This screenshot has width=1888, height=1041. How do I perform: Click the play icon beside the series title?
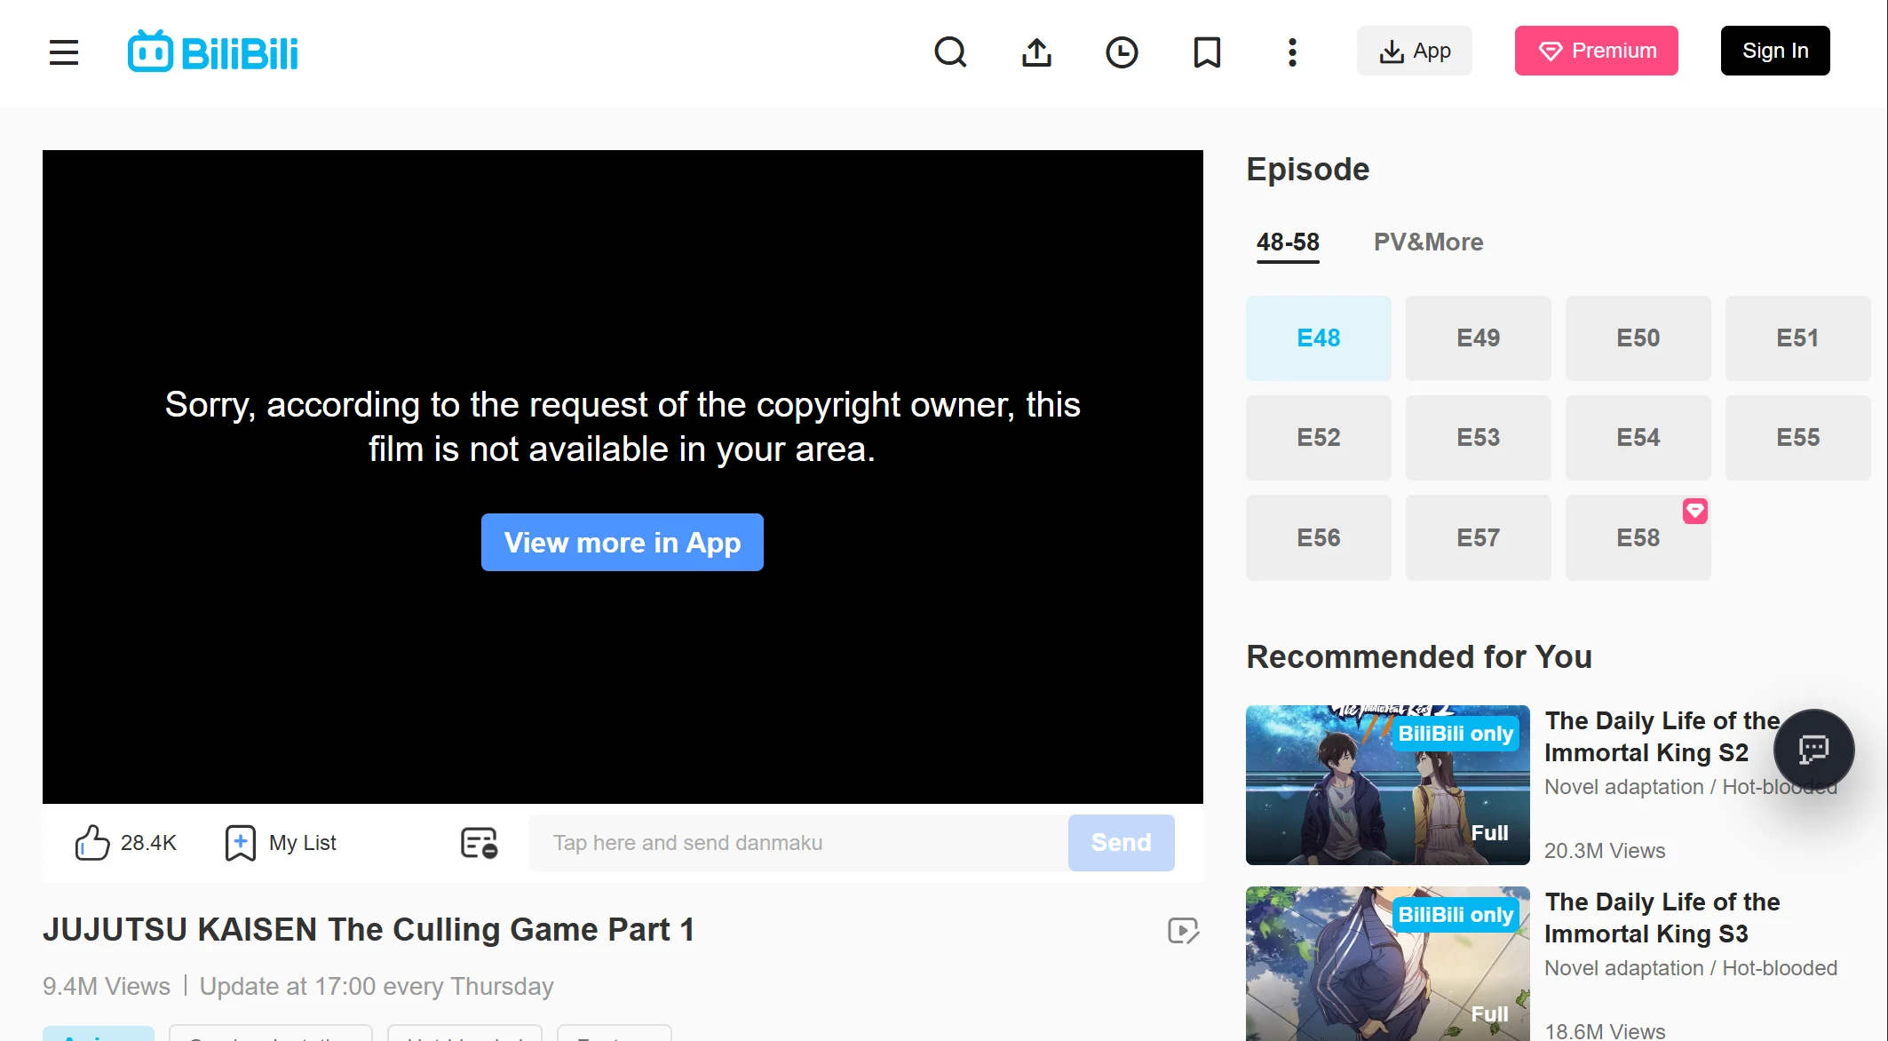[x=1183, y=930]
